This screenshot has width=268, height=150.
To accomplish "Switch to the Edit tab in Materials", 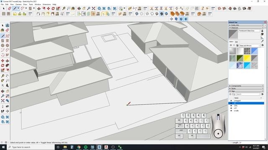I will pyautogui.click(x=236, y=42).
